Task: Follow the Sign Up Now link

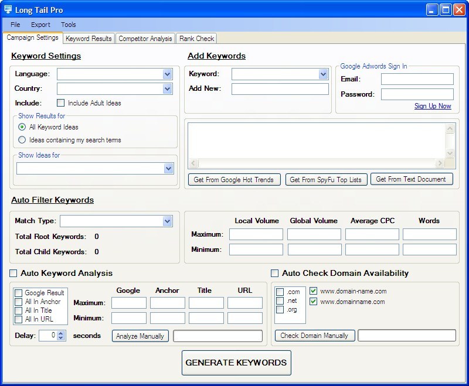Action: 433,106
